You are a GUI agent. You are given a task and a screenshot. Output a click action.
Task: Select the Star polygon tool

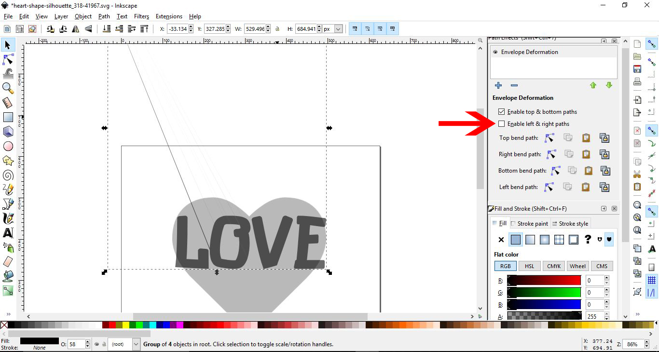[8, 161]
